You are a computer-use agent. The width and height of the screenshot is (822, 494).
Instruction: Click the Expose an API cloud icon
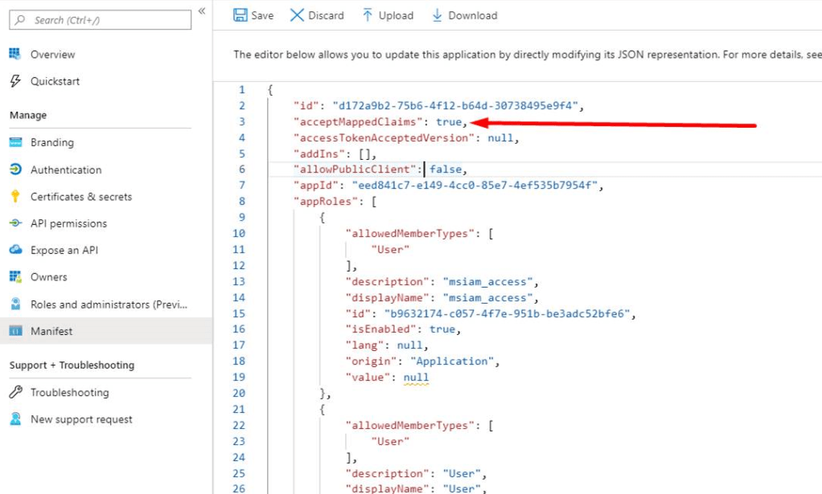tap(14, 250)
